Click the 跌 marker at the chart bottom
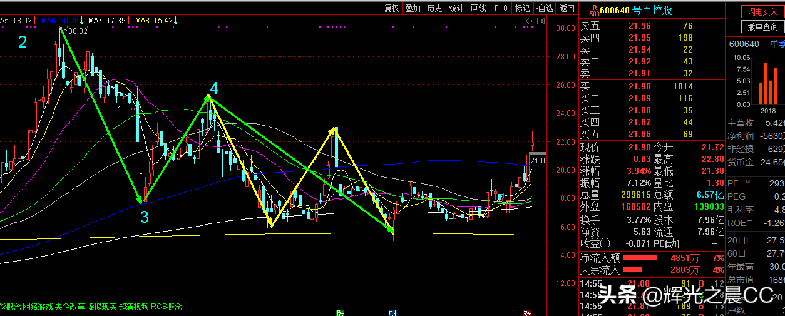 (x=341, y=312)
